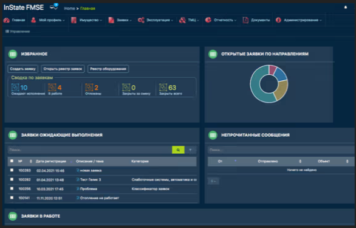356x228 pixels.
Task: Open request titled Отопление не работает
Action: (100, 198)
